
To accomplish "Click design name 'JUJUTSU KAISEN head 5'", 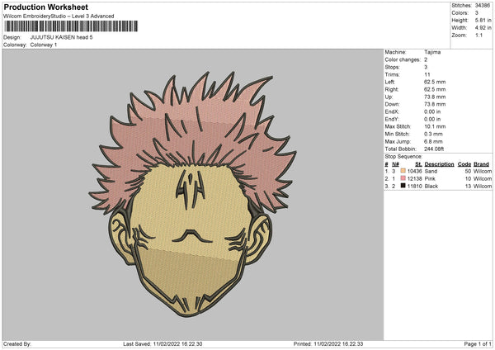I will (62, 37).
